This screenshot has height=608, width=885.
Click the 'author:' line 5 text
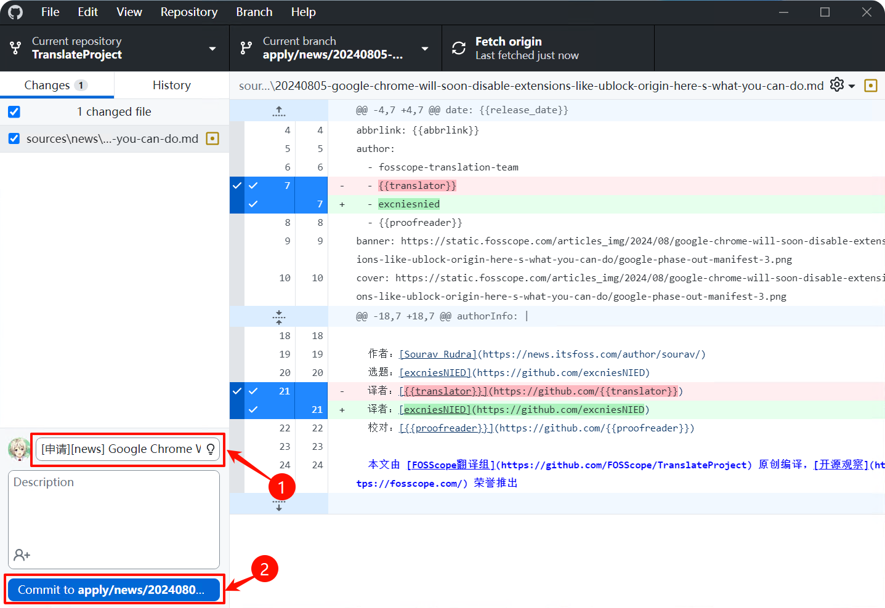coord(376,148)
